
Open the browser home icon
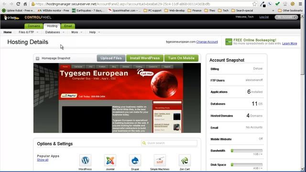click(x=25, y=4)
